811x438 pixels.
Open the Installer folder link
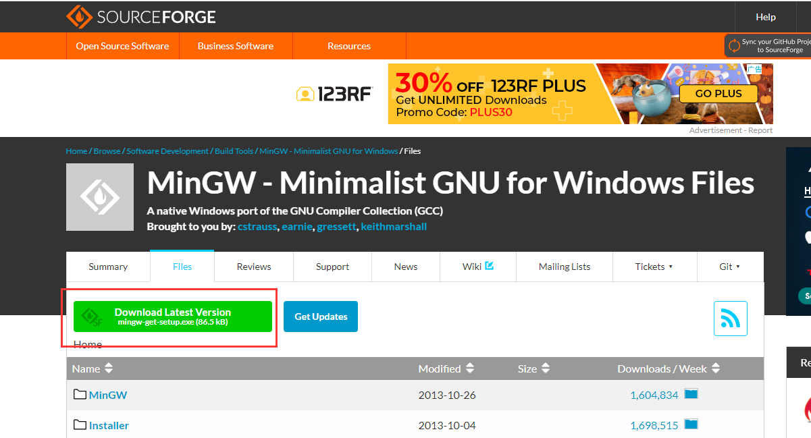tap(109, 425)
